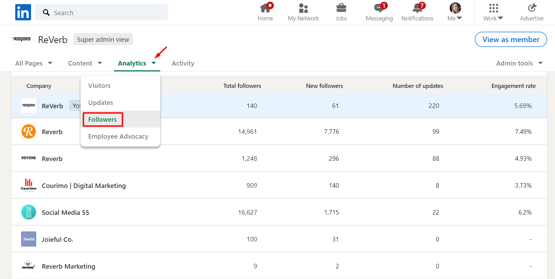Click into the Search input field

(102, 12)
